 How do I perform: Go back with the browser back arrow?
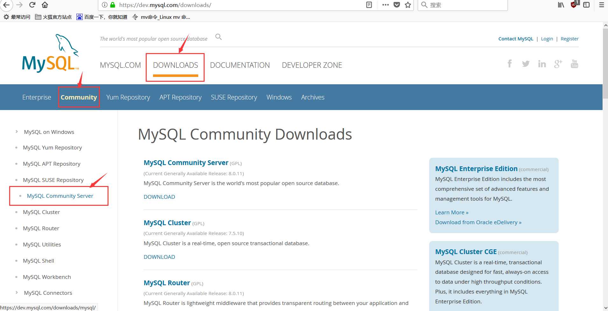point(6,5)
